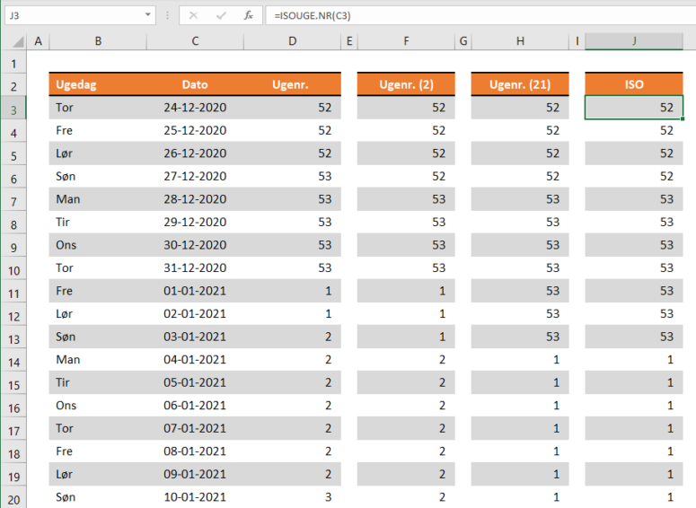
Task: Click the Tir weekday cell in row 15
Action: (98, 382)
